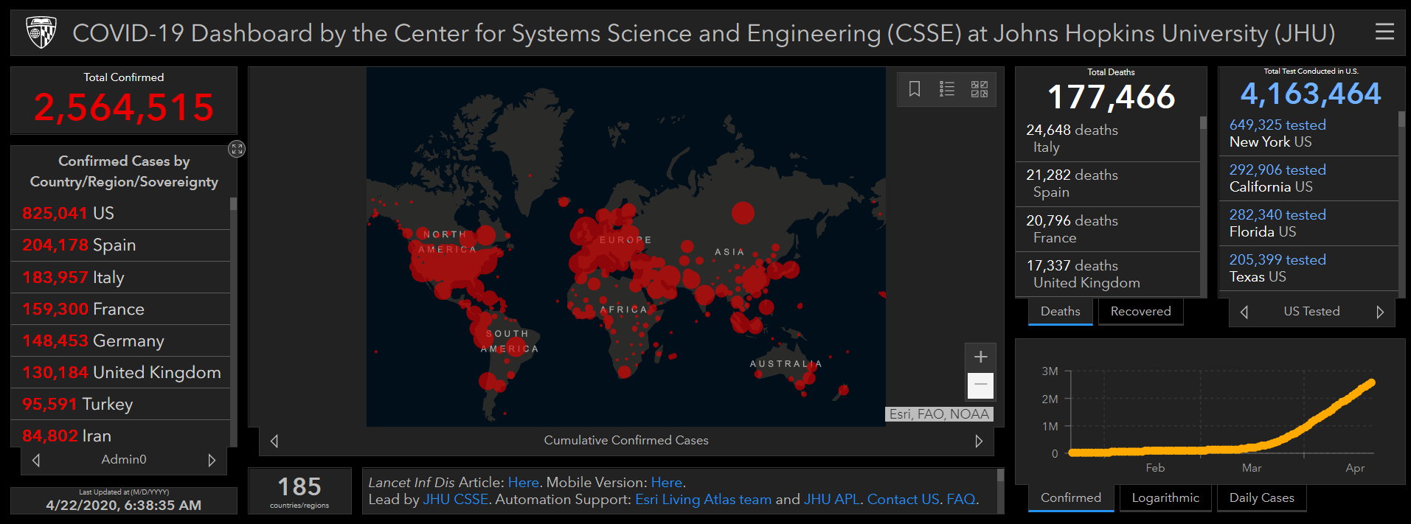This screenshot has height=524, width=1411.
Task: Follow the JHU CSSE link
Action: coord(455,499)
